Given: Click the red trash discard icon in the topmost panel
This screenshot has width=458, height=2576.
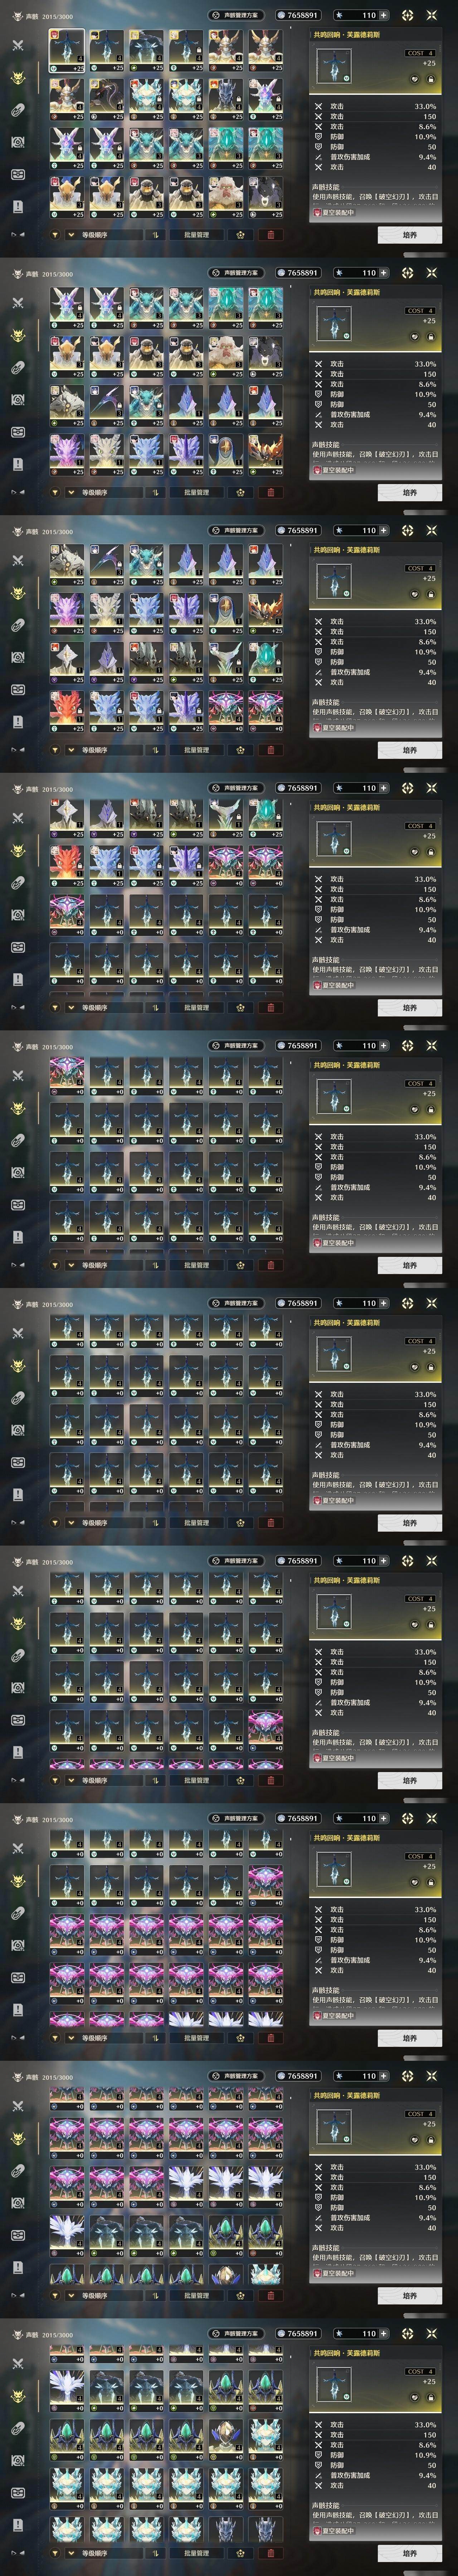Looking at the screenshot, I should coord(270,235).
